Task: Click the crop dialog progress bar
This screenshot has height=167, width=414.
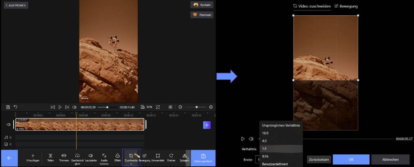Action: 348,139
